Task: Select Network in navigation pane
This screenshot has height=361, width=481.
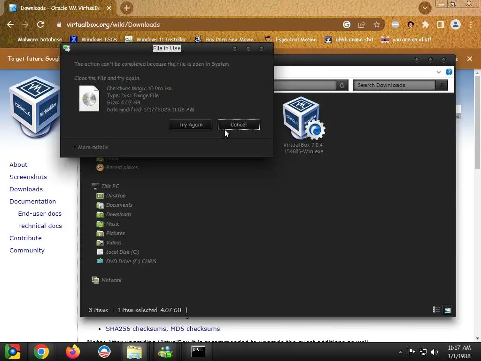Action: point(107,280)
